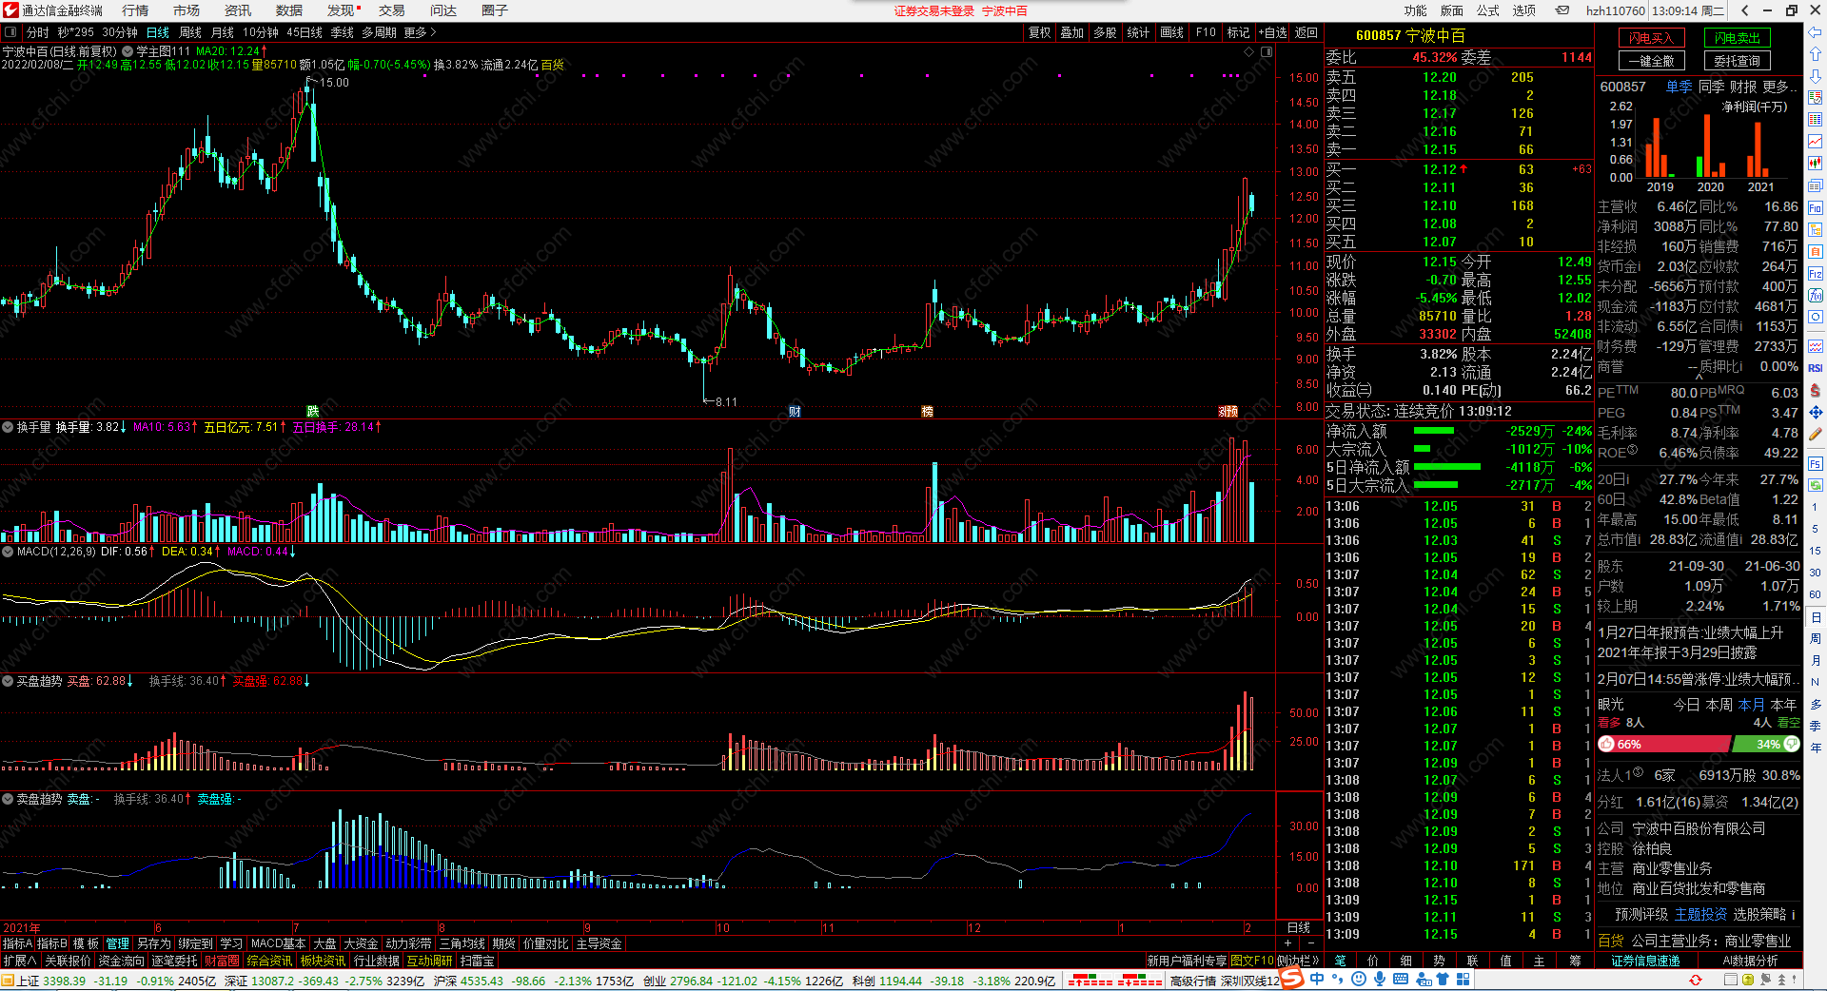Screen dimensions: 1827x991
Task: Click the green 净流入额 flow bar
Action: 1434,431
